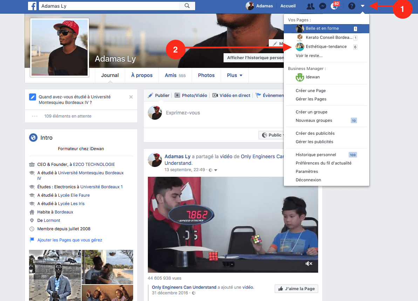The image size is (418, 301).
Task: Open Messenger messages icon
Action: pyautogui.click(x=323, y=6)
